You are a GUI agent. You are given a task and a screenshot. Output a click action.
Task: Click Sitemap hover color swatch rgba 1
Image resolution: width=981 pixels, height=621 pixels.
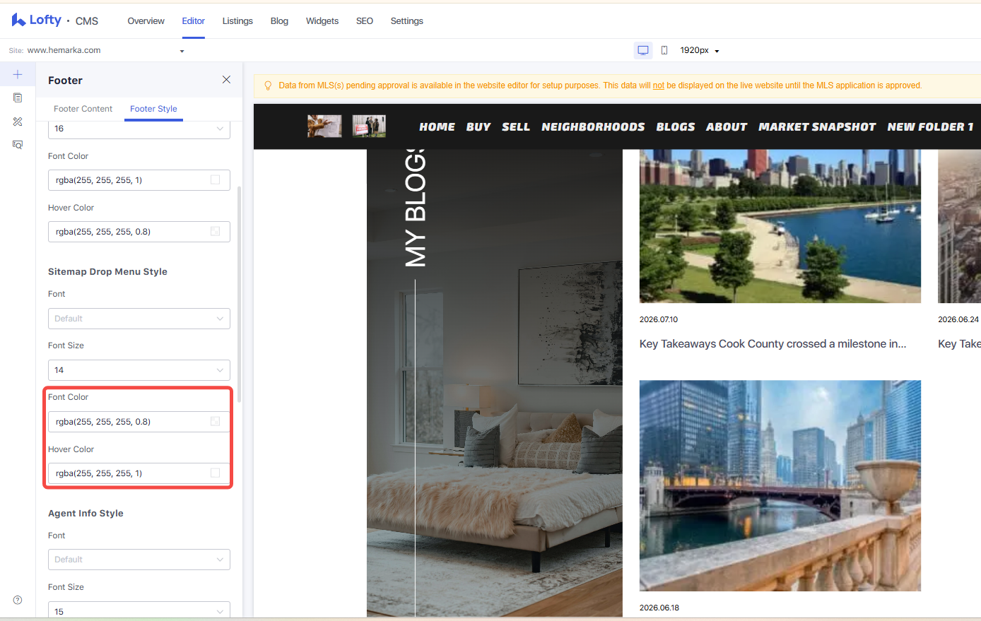click(x=216, y=473)
